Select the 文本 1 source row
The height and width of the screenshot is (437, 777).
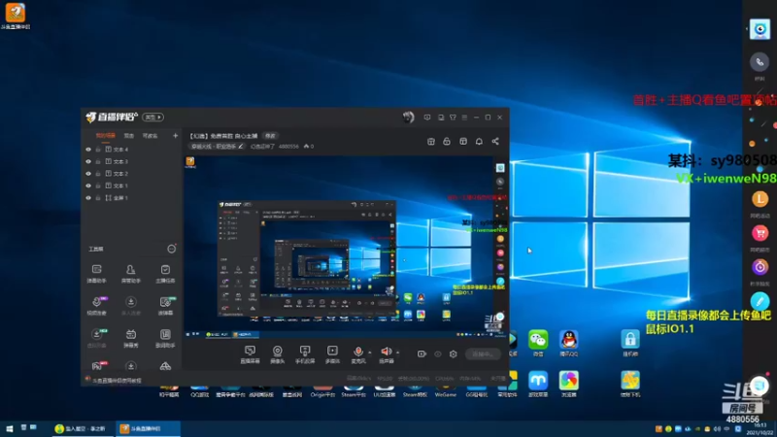[131, 185]
